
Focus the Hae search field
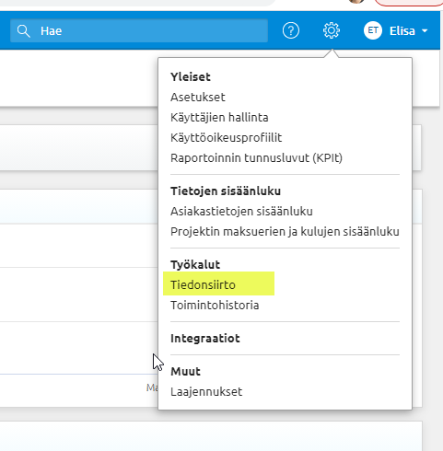139,30
